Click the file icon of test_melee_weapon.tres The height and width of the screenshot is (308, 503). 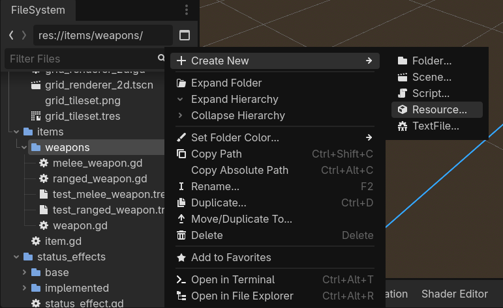[x=44, y=194]
